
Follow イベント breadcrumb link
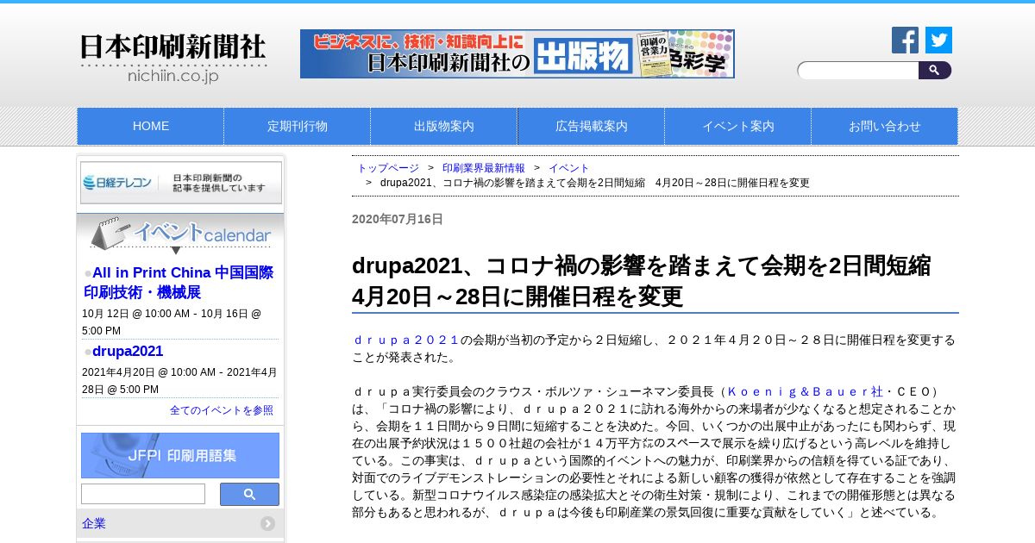click(569, 168)
